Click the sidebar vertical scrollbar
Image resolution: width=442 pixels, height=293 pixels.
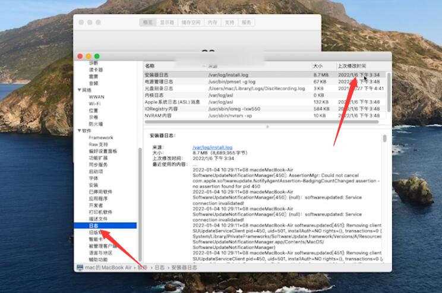[140, 204]
